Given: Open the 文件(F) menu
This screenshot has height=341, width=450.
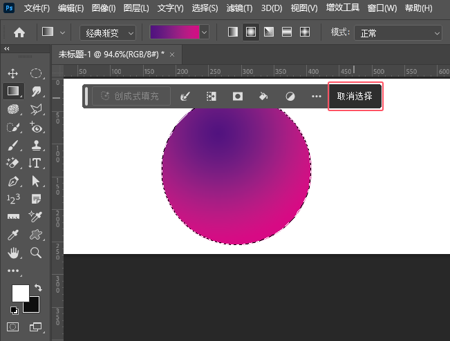Looking at the screenshot, I should 37,8.
